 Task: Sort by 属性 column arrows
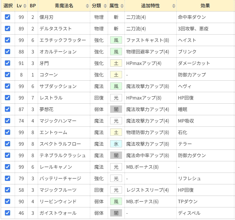tap(122, 6)
